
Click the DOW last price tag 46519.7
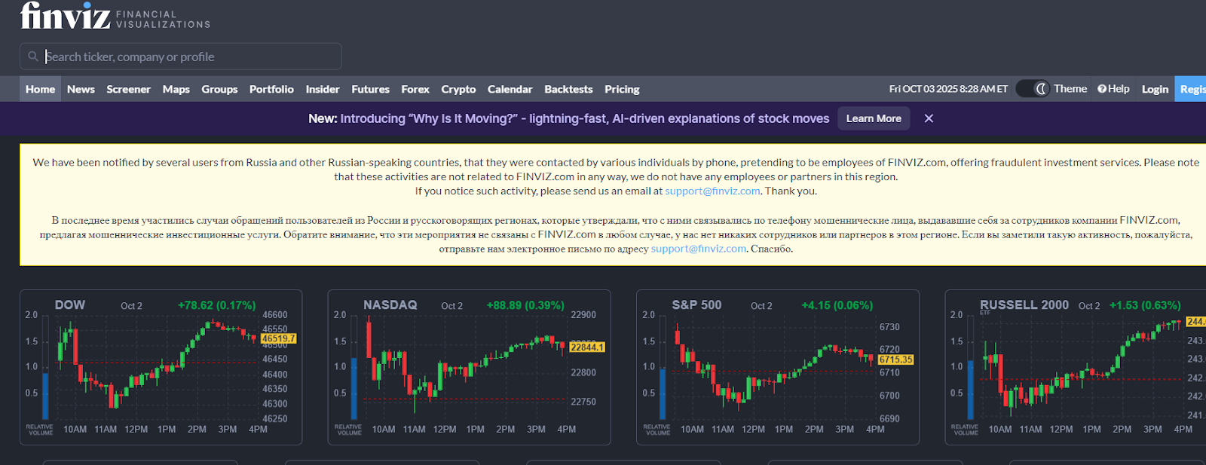tap(278, 338)
